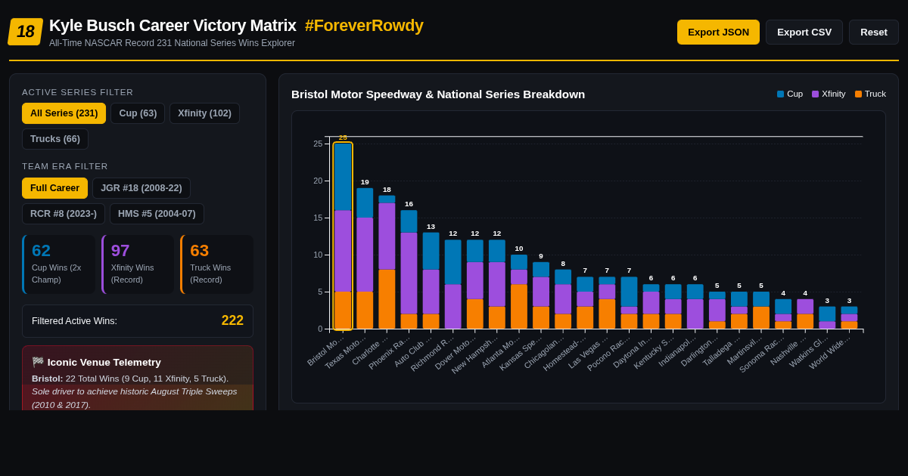Click the chart title Bristol Motor Speedway & National Series Breakdown
The width and height of the screenshot is (908, 476).
(x=438, y=94)
